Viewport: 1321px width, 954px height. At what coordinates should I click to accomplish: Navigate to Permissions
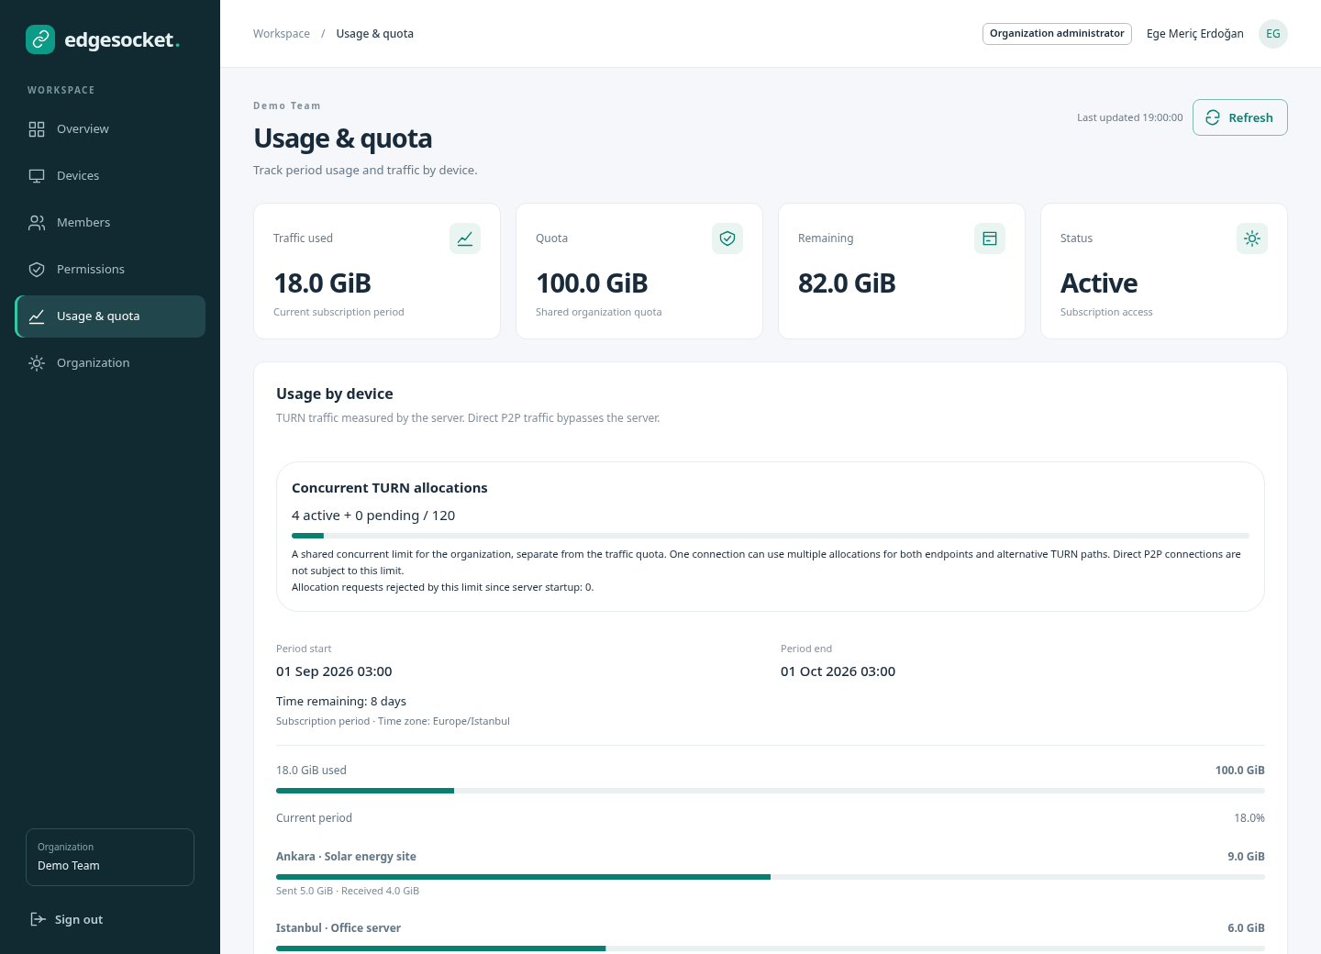(x=110, y=270)
